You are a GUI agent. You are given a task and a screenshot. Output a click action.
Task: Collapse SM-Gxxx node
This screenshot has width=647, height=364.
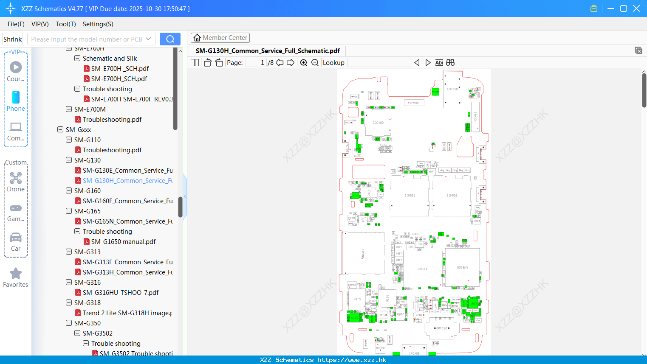60,130
